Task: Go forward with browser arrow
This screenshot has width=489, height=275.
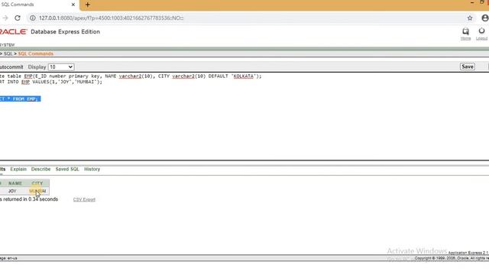Action: [x=5, y=18]
